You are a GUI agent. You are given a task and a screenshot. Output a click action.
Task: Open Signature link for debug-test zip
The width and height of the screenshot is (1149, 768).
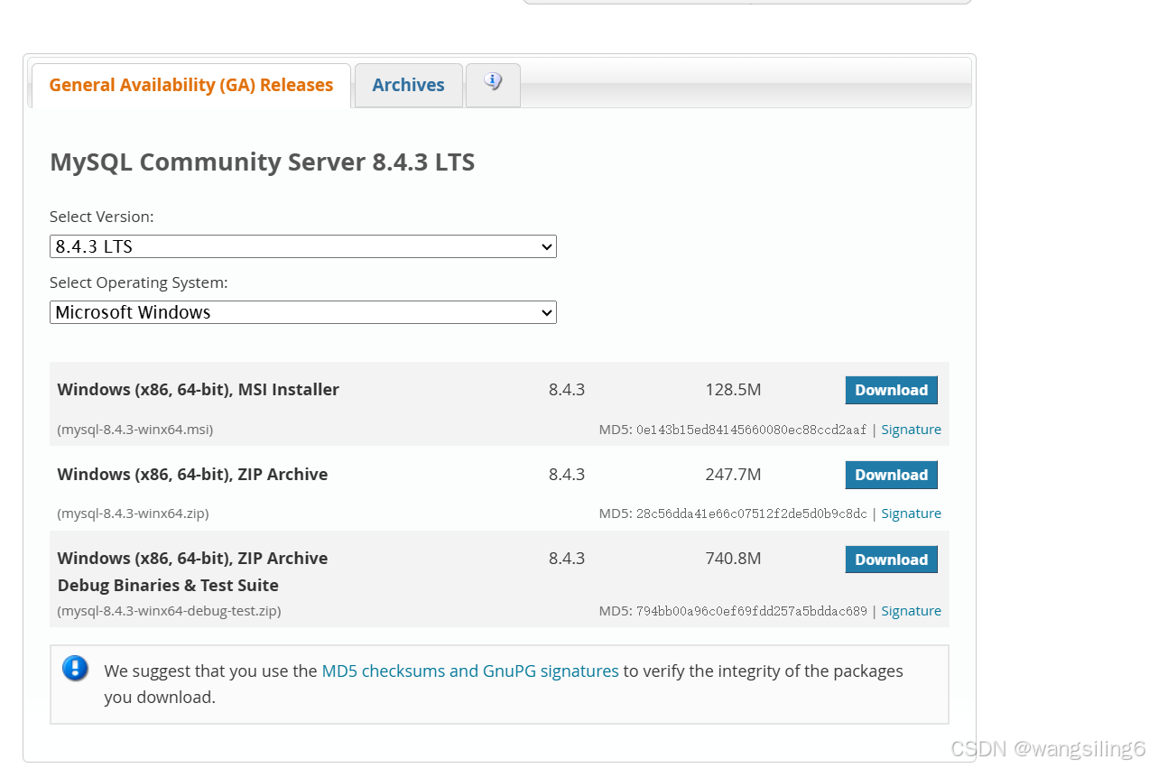coord(911,611)
